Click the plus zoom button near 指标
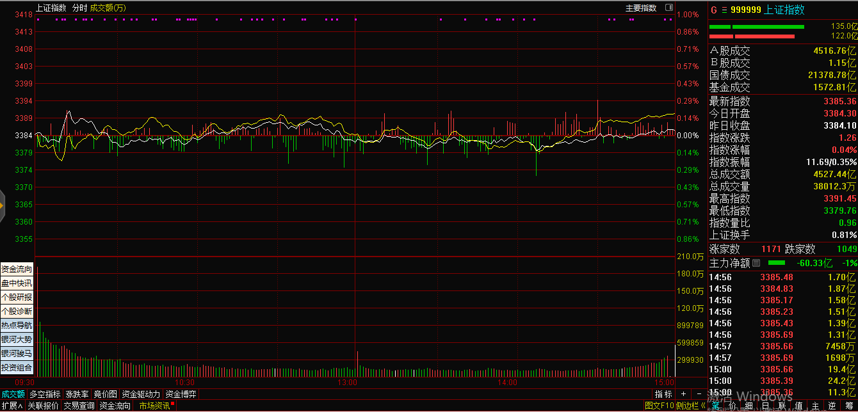This screenshot has width=858, height=412. coord(683,394)
